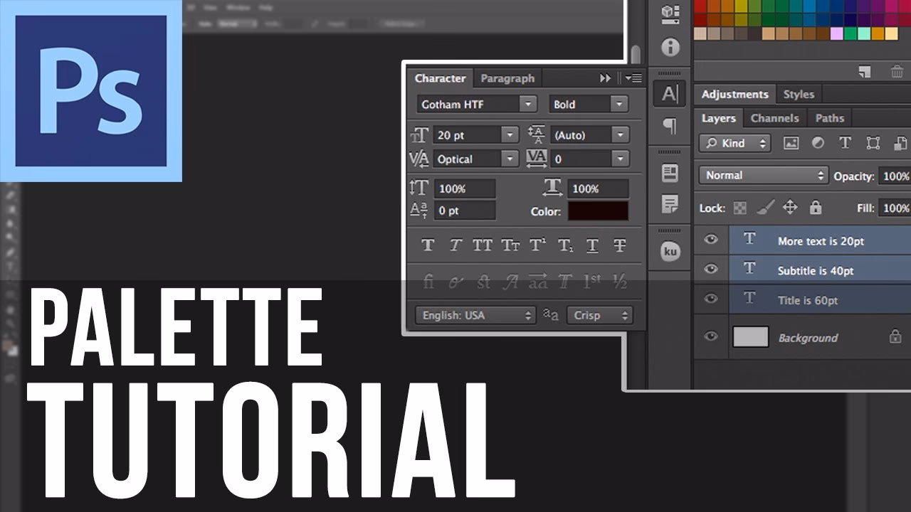
Task: Apply Subscript text style
Action: (565, 245)
